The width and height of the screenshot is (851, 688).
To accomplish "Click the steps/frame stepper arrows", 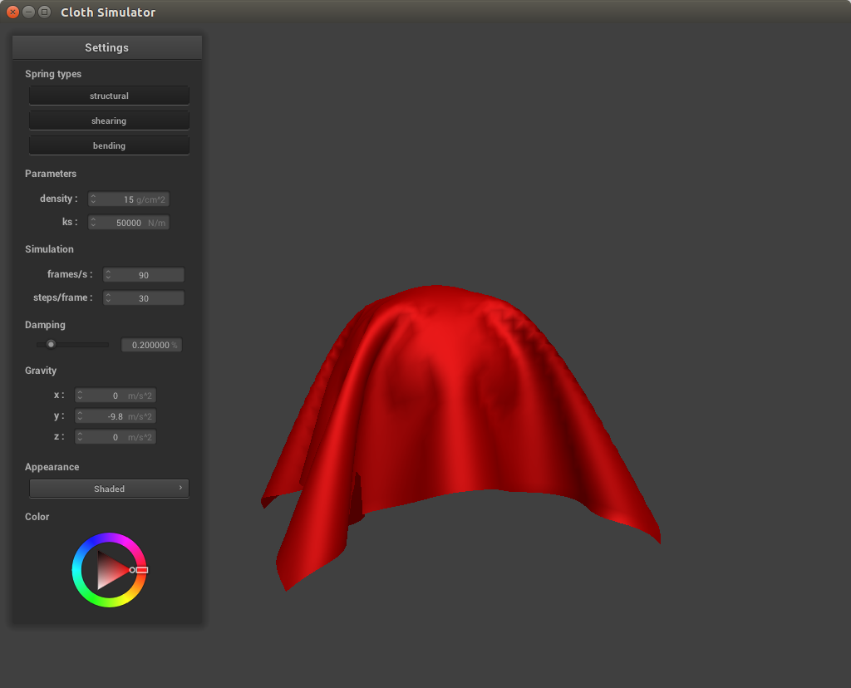I will coord(109,298).
